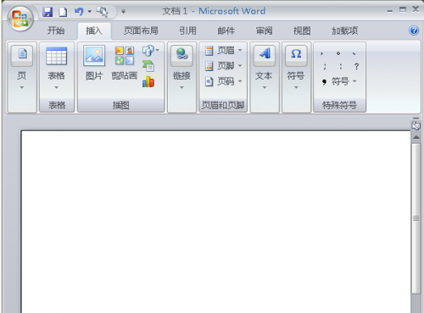Open the Office Button menu

(20, 18)
